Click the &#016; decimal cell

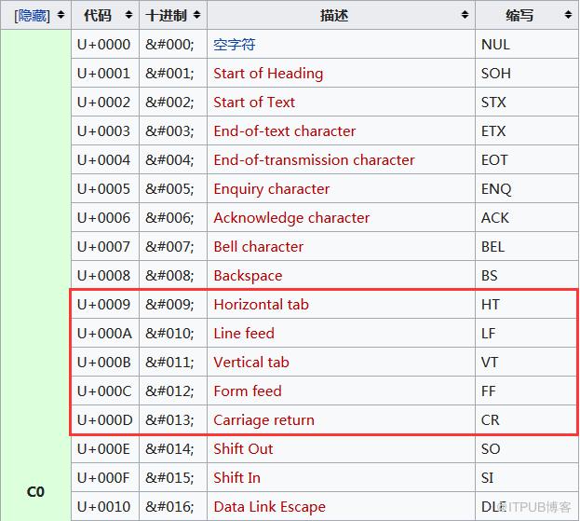(173, 507)
